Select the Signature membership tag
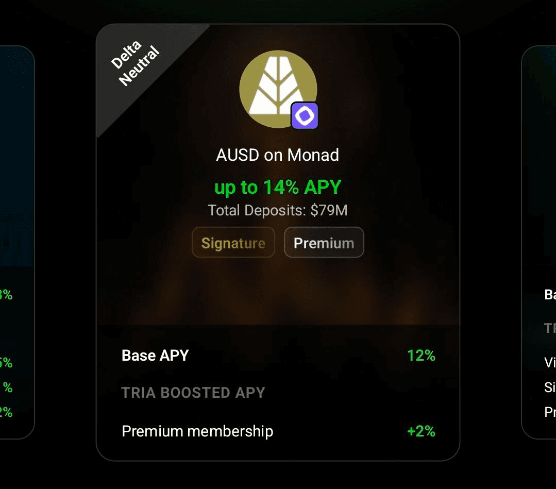 tap(233, 243)
